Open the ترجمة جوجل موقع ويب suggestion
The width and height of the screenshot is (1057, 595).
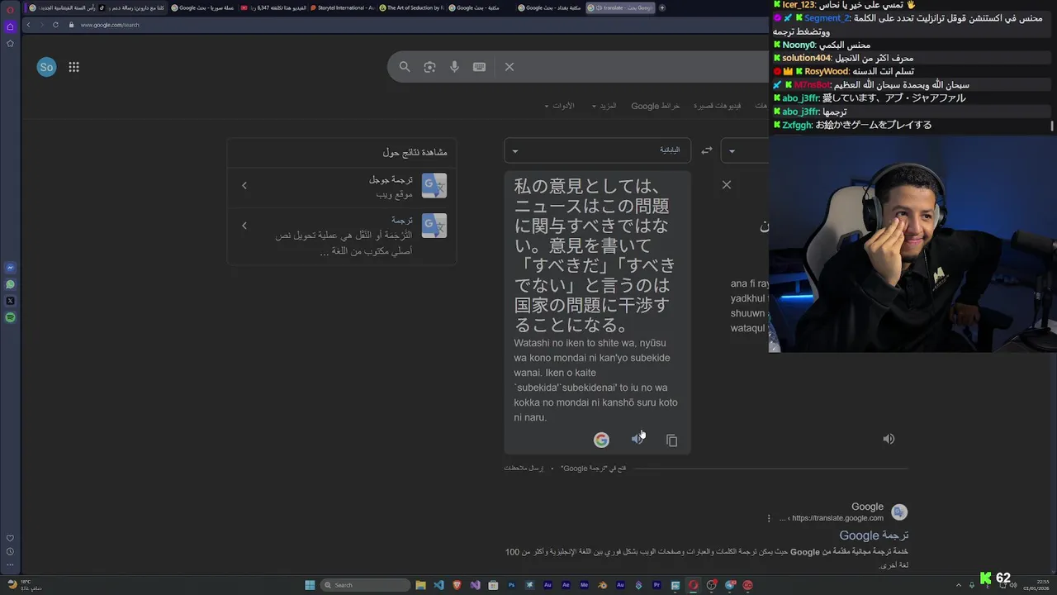[x=343, y=186]
